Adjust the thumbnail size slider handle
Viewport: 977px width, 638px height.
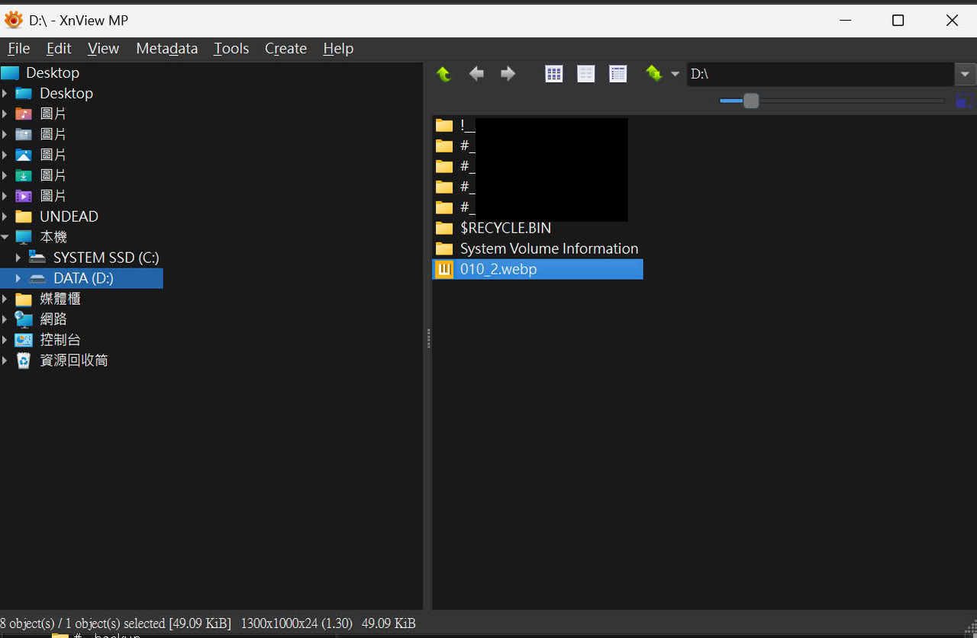tap(751, 101)
